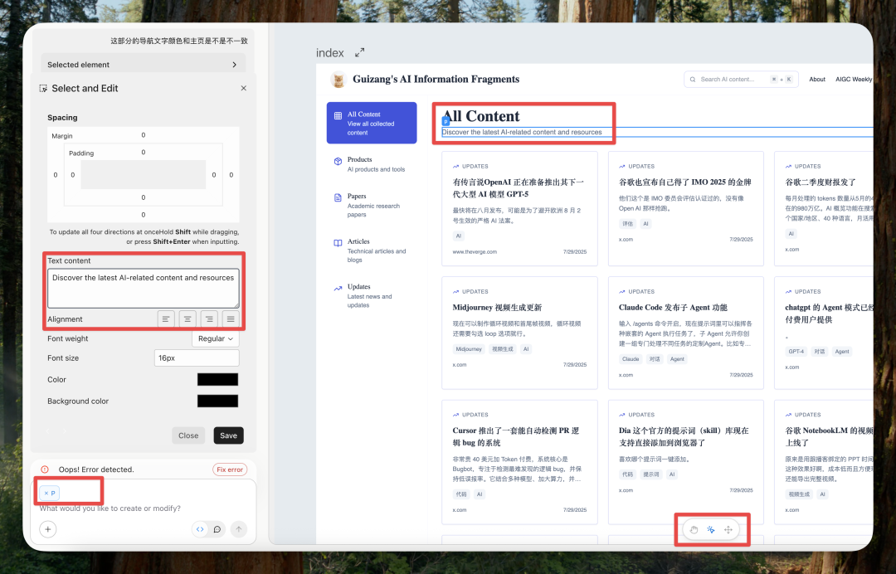
Task: Remove the P element tag from prompt
Action: click(46, 493)
